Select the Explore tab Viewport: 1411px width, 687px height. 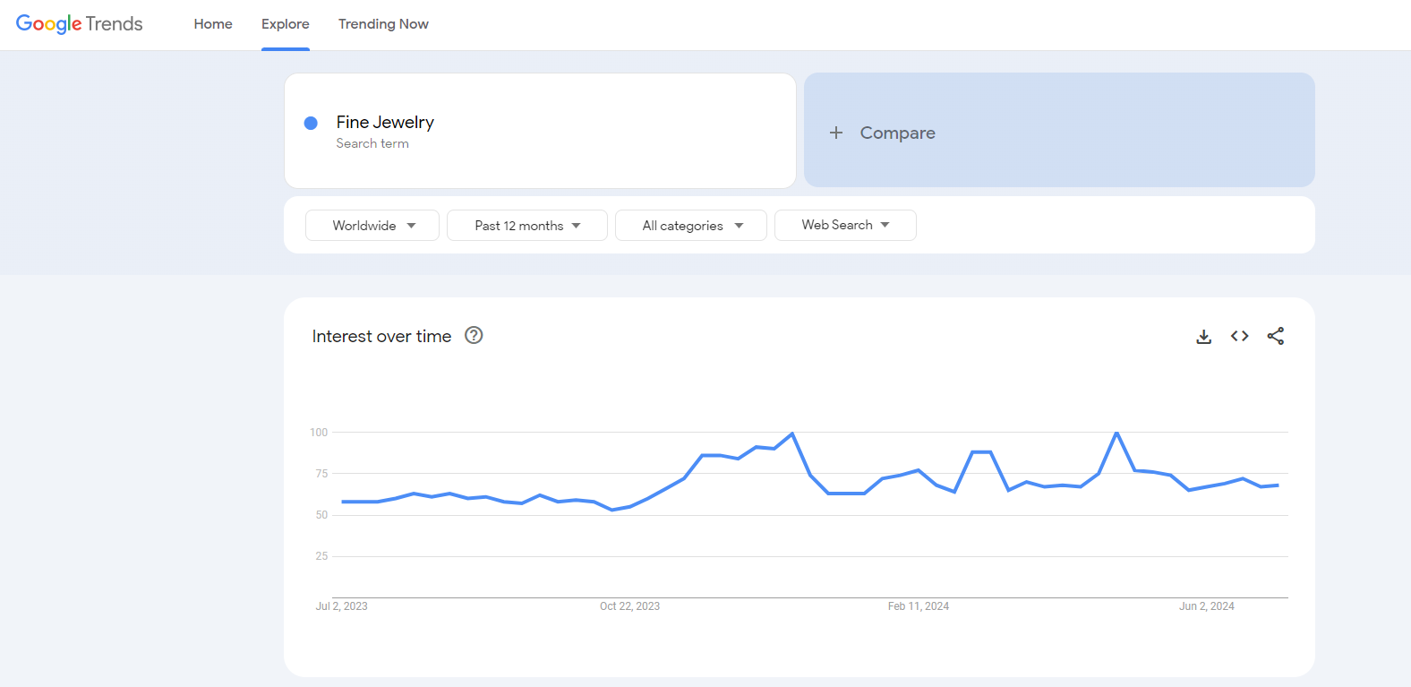click(x=286, y=24)
